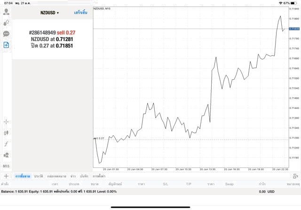Screen dimensions: 301x210
Task: Open the accounts profile icon
Action: (x=7, y=12)
